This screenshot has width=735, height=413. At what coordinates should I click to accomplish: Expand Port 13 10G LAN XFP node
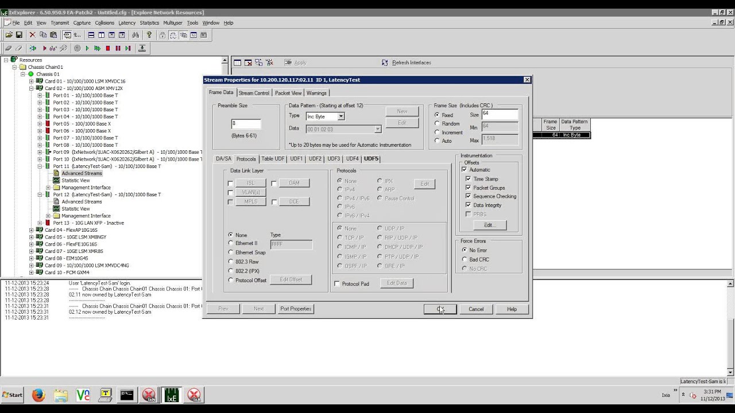tap(40, 223)
